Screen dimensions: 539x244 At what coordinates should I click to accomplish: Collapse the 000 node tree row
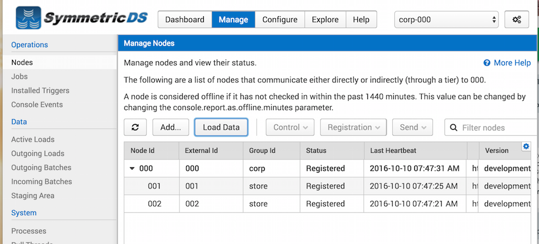pyautogui.click(x=132, y=169)
